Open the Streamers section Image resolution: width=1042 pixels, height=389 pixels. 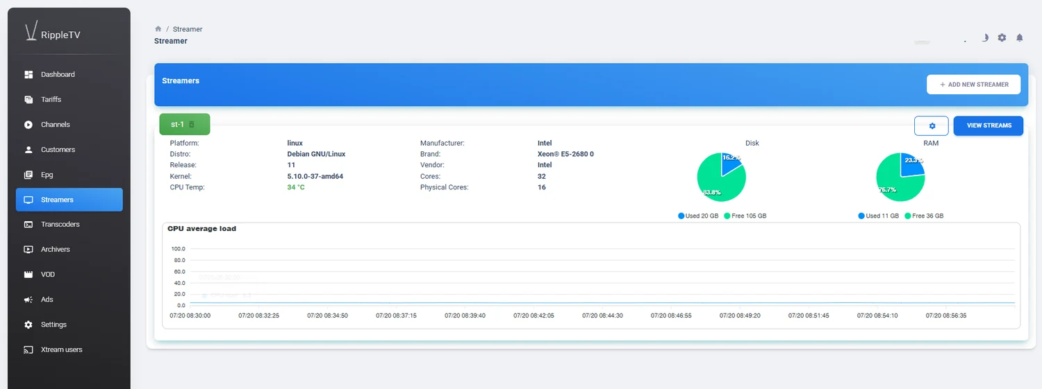point(69,200)
